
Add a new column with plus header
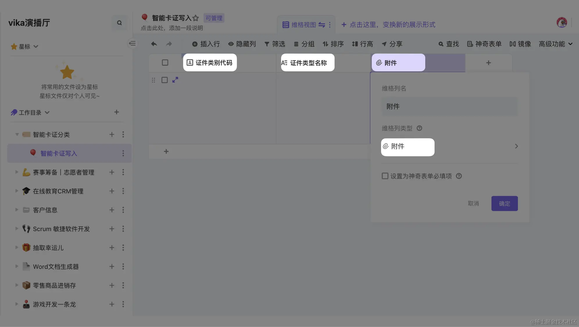click(x=488, y=63)
